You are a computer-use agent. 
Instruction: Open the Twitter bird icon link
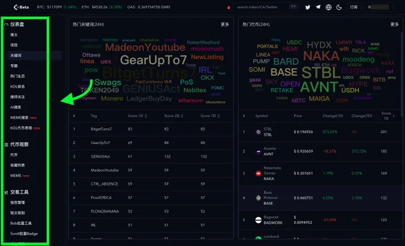pyautogui.click(x=307, y=7)
